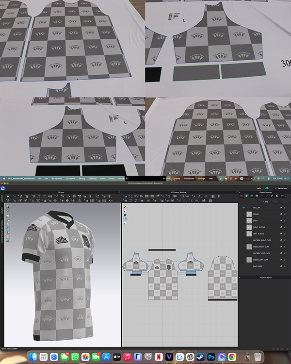Open the round Button tab in Object Browser

pos(257,196)
